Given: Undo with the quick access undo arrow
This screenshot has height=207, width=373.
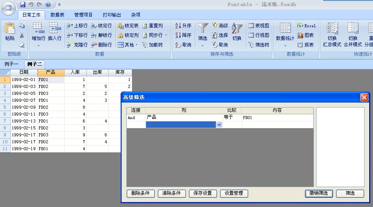Looking at the screenshot, I should (31, 5).
